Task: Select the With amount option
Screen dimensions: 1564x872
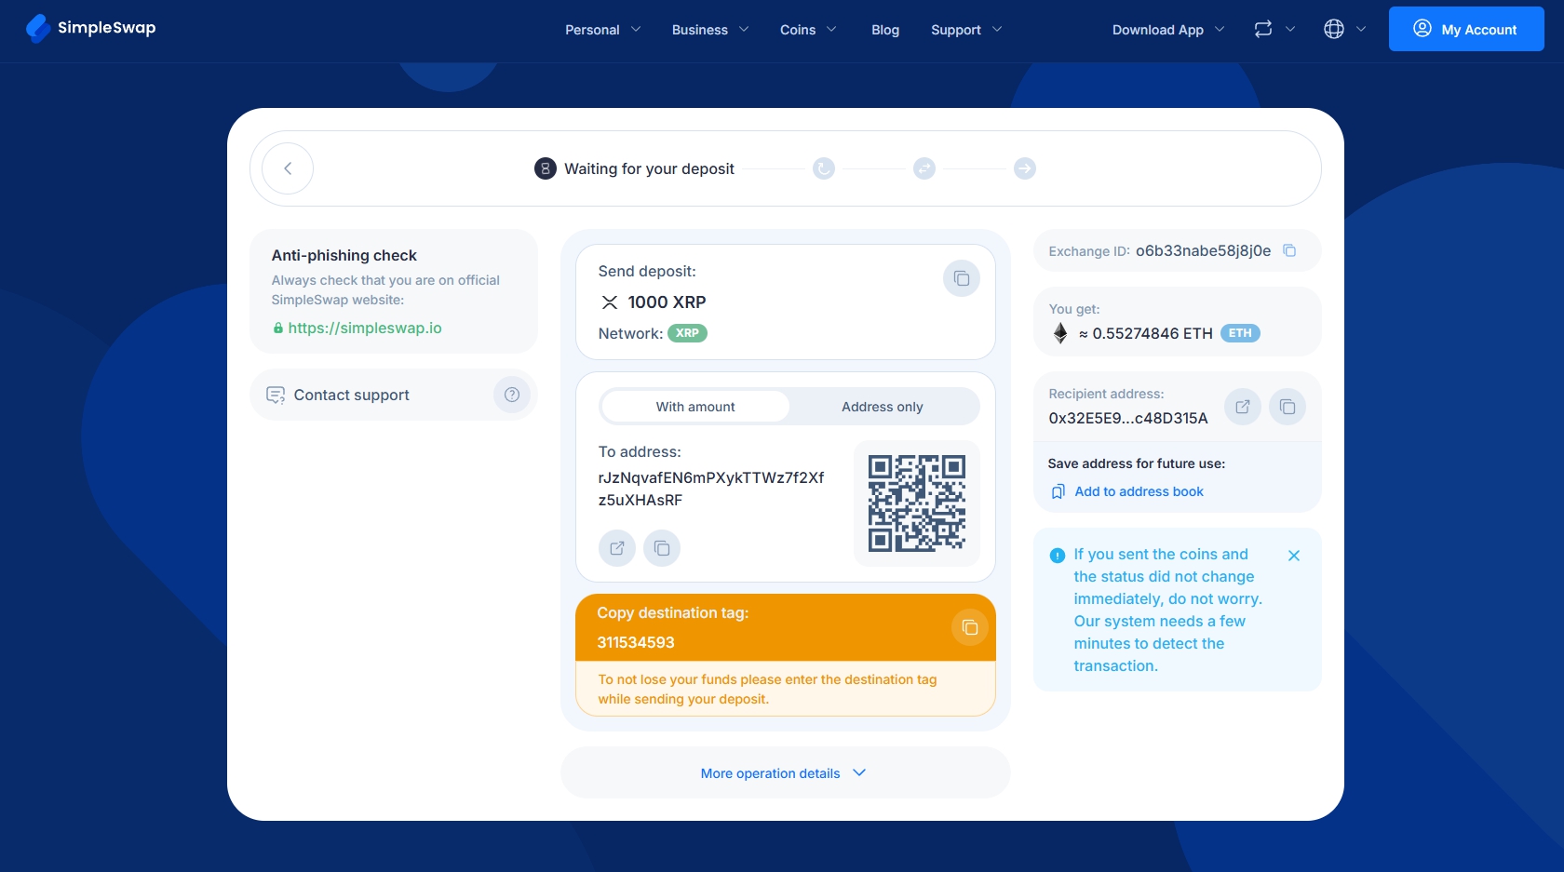Action: [x=695, y=407]
